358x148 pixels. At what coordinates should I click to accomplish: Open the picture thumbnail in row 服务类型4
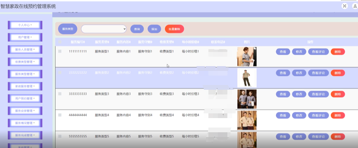247,120
